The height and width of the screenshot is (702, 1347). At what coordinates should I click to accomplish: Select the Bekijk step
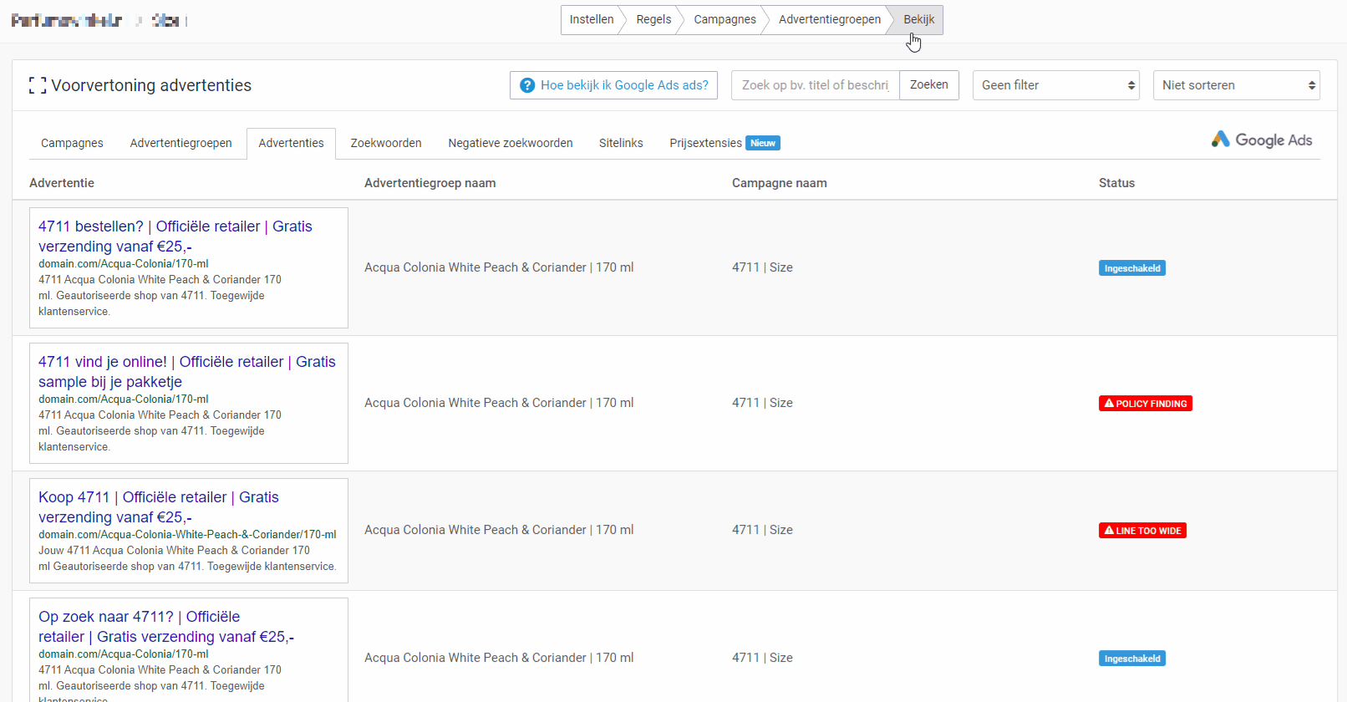point(918,19)
